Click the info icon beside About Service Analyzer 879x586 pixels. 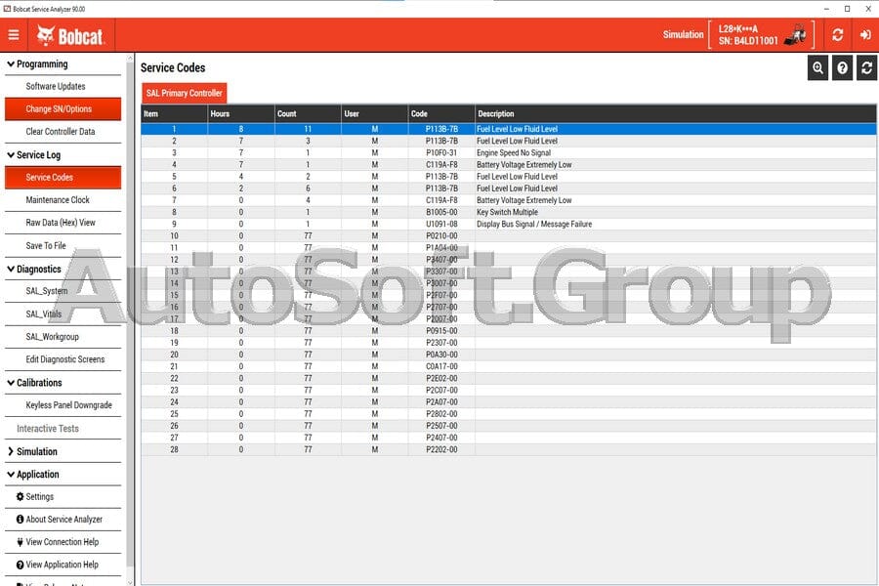click(21, 520)
